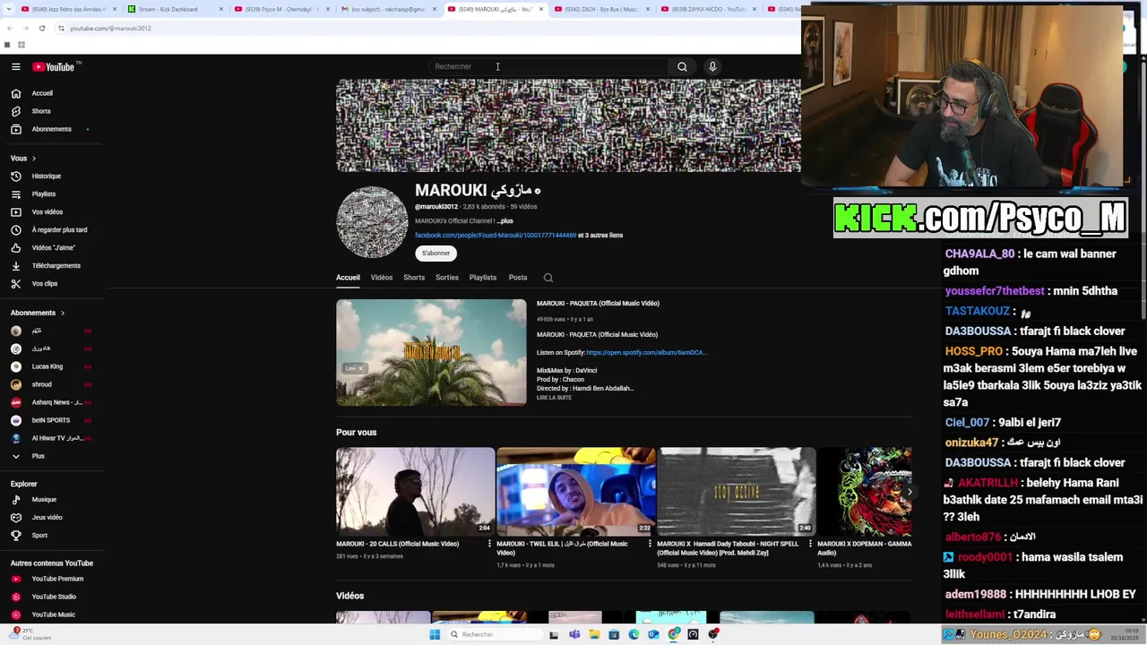Viewport: 1147px width, 645px height.
Task: Expand Plus to show more subscriptions
Action: click(38, 456)
